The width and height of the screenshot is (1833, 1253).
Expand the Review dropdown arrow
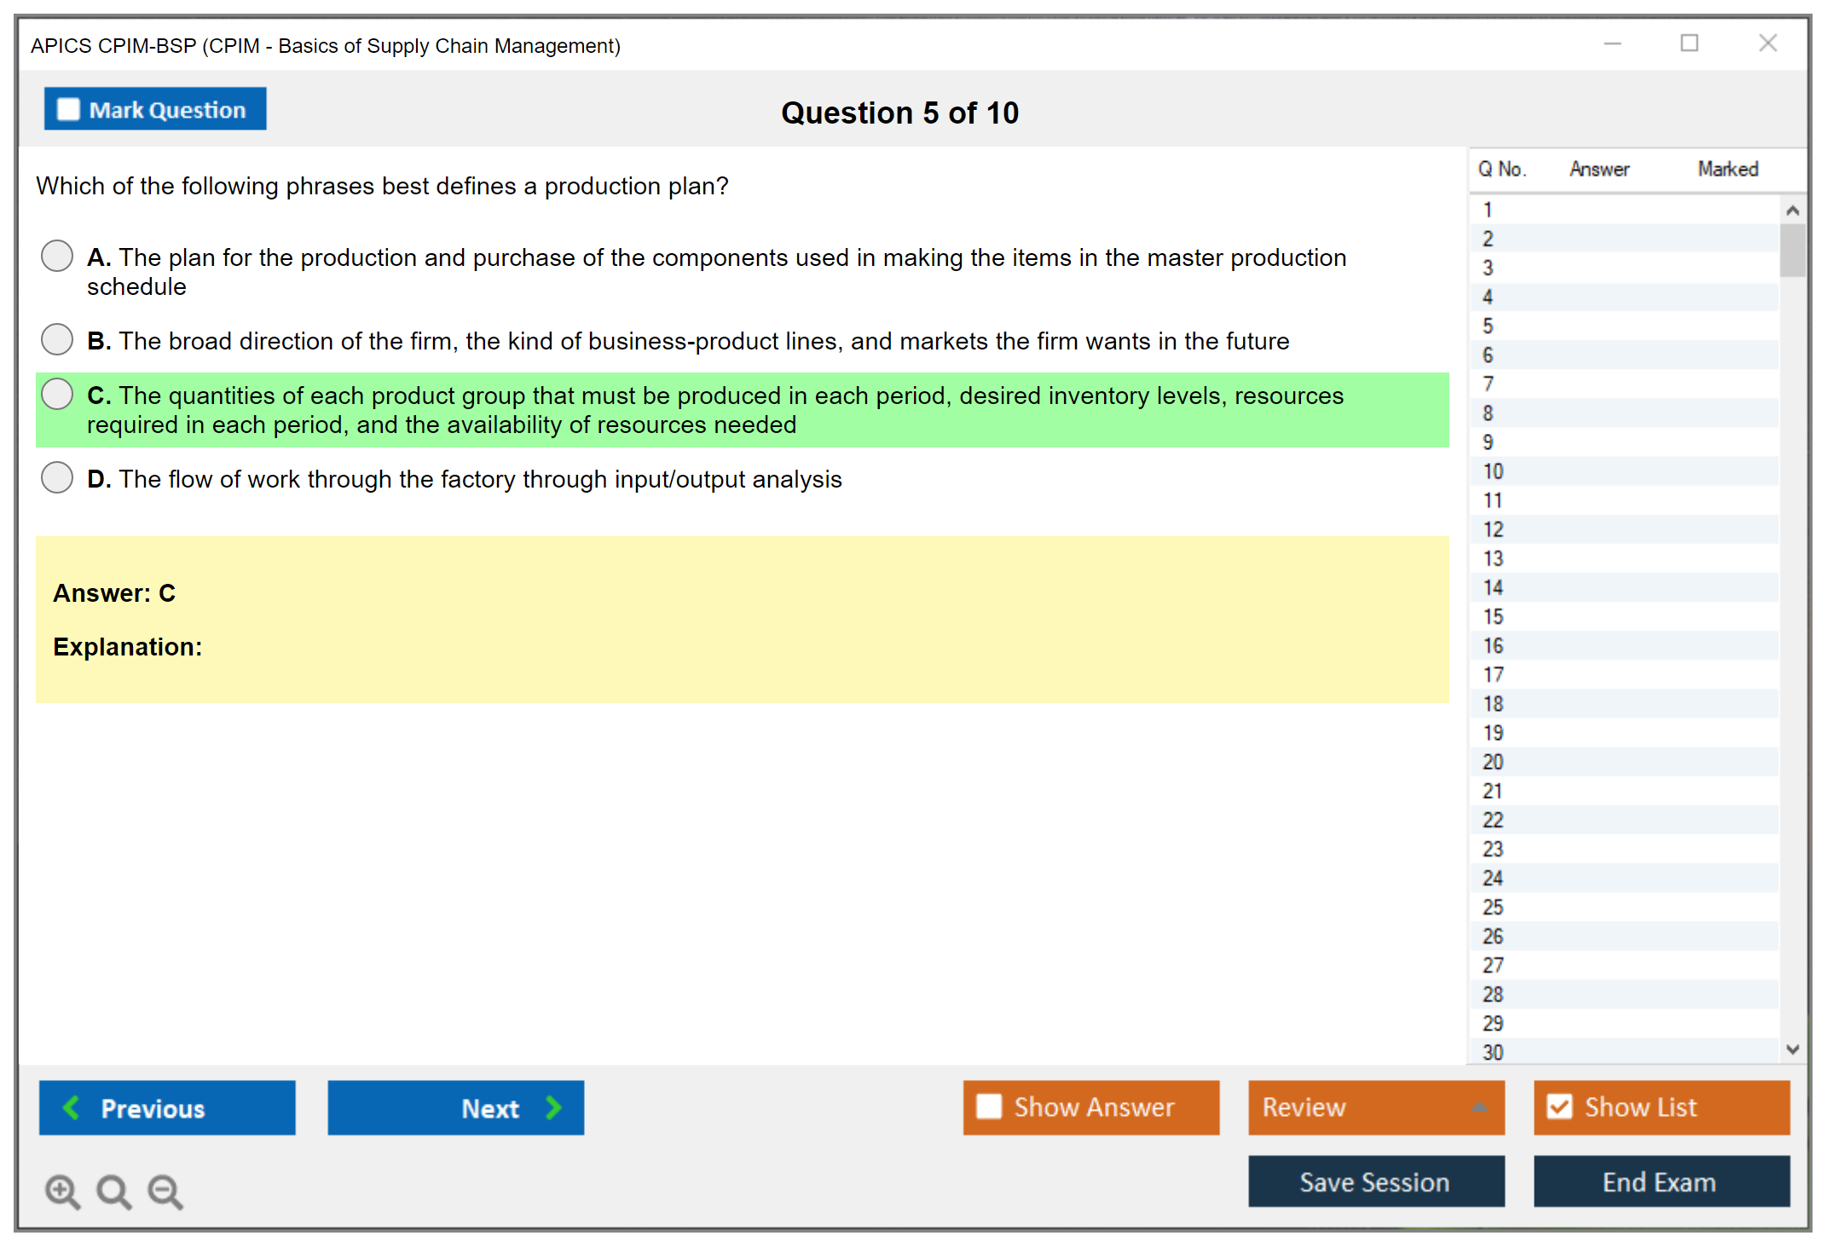(x=1479, y=1107)
